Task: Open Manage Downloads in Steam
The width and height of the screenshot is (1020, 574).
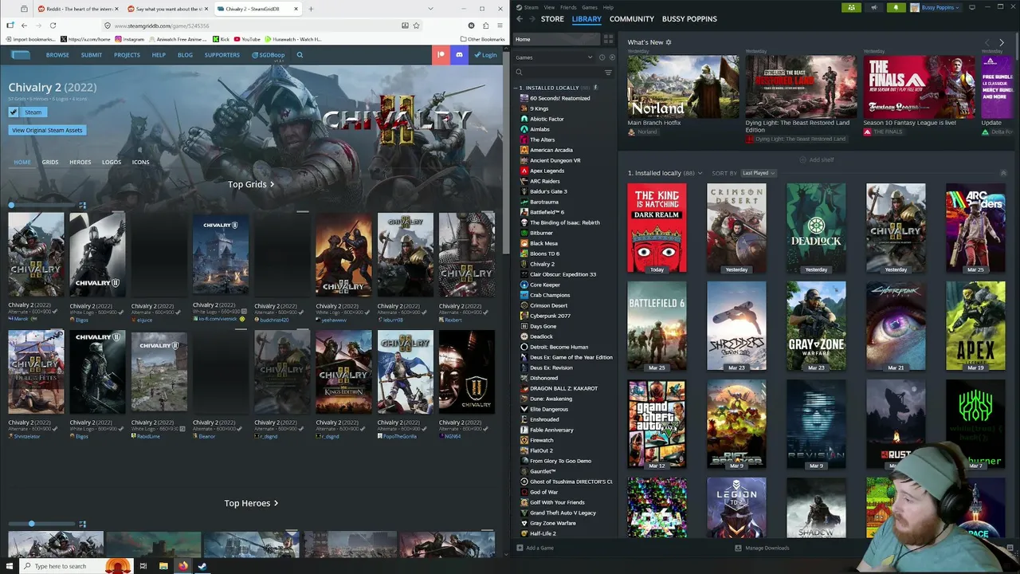Action: coord(762,548)
